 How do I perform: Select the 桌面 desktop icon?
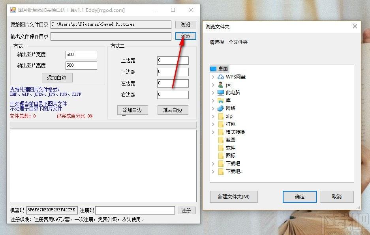(x=214, y=69)
